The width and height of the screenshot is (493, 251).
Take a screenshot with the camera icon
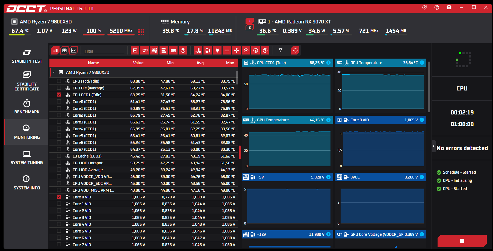(x=449, y=7)
